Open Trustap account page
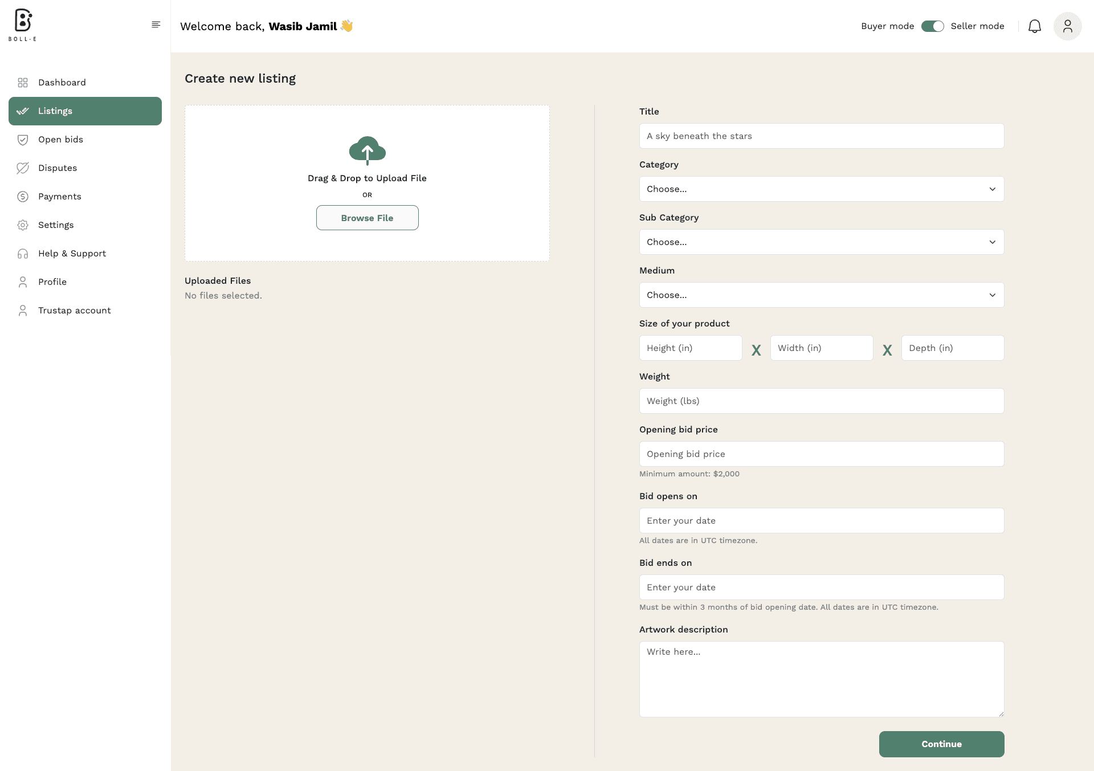Viewport: 1094px width, 771px height. point(74,311)
